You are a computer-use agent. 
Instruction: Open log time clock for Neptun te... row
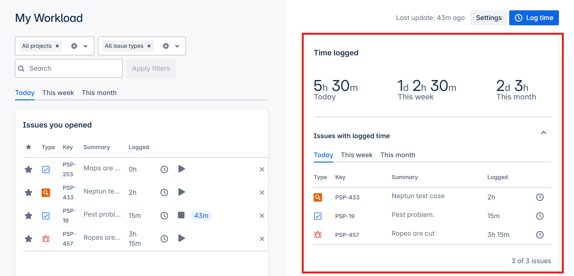(x=164, y=193)
